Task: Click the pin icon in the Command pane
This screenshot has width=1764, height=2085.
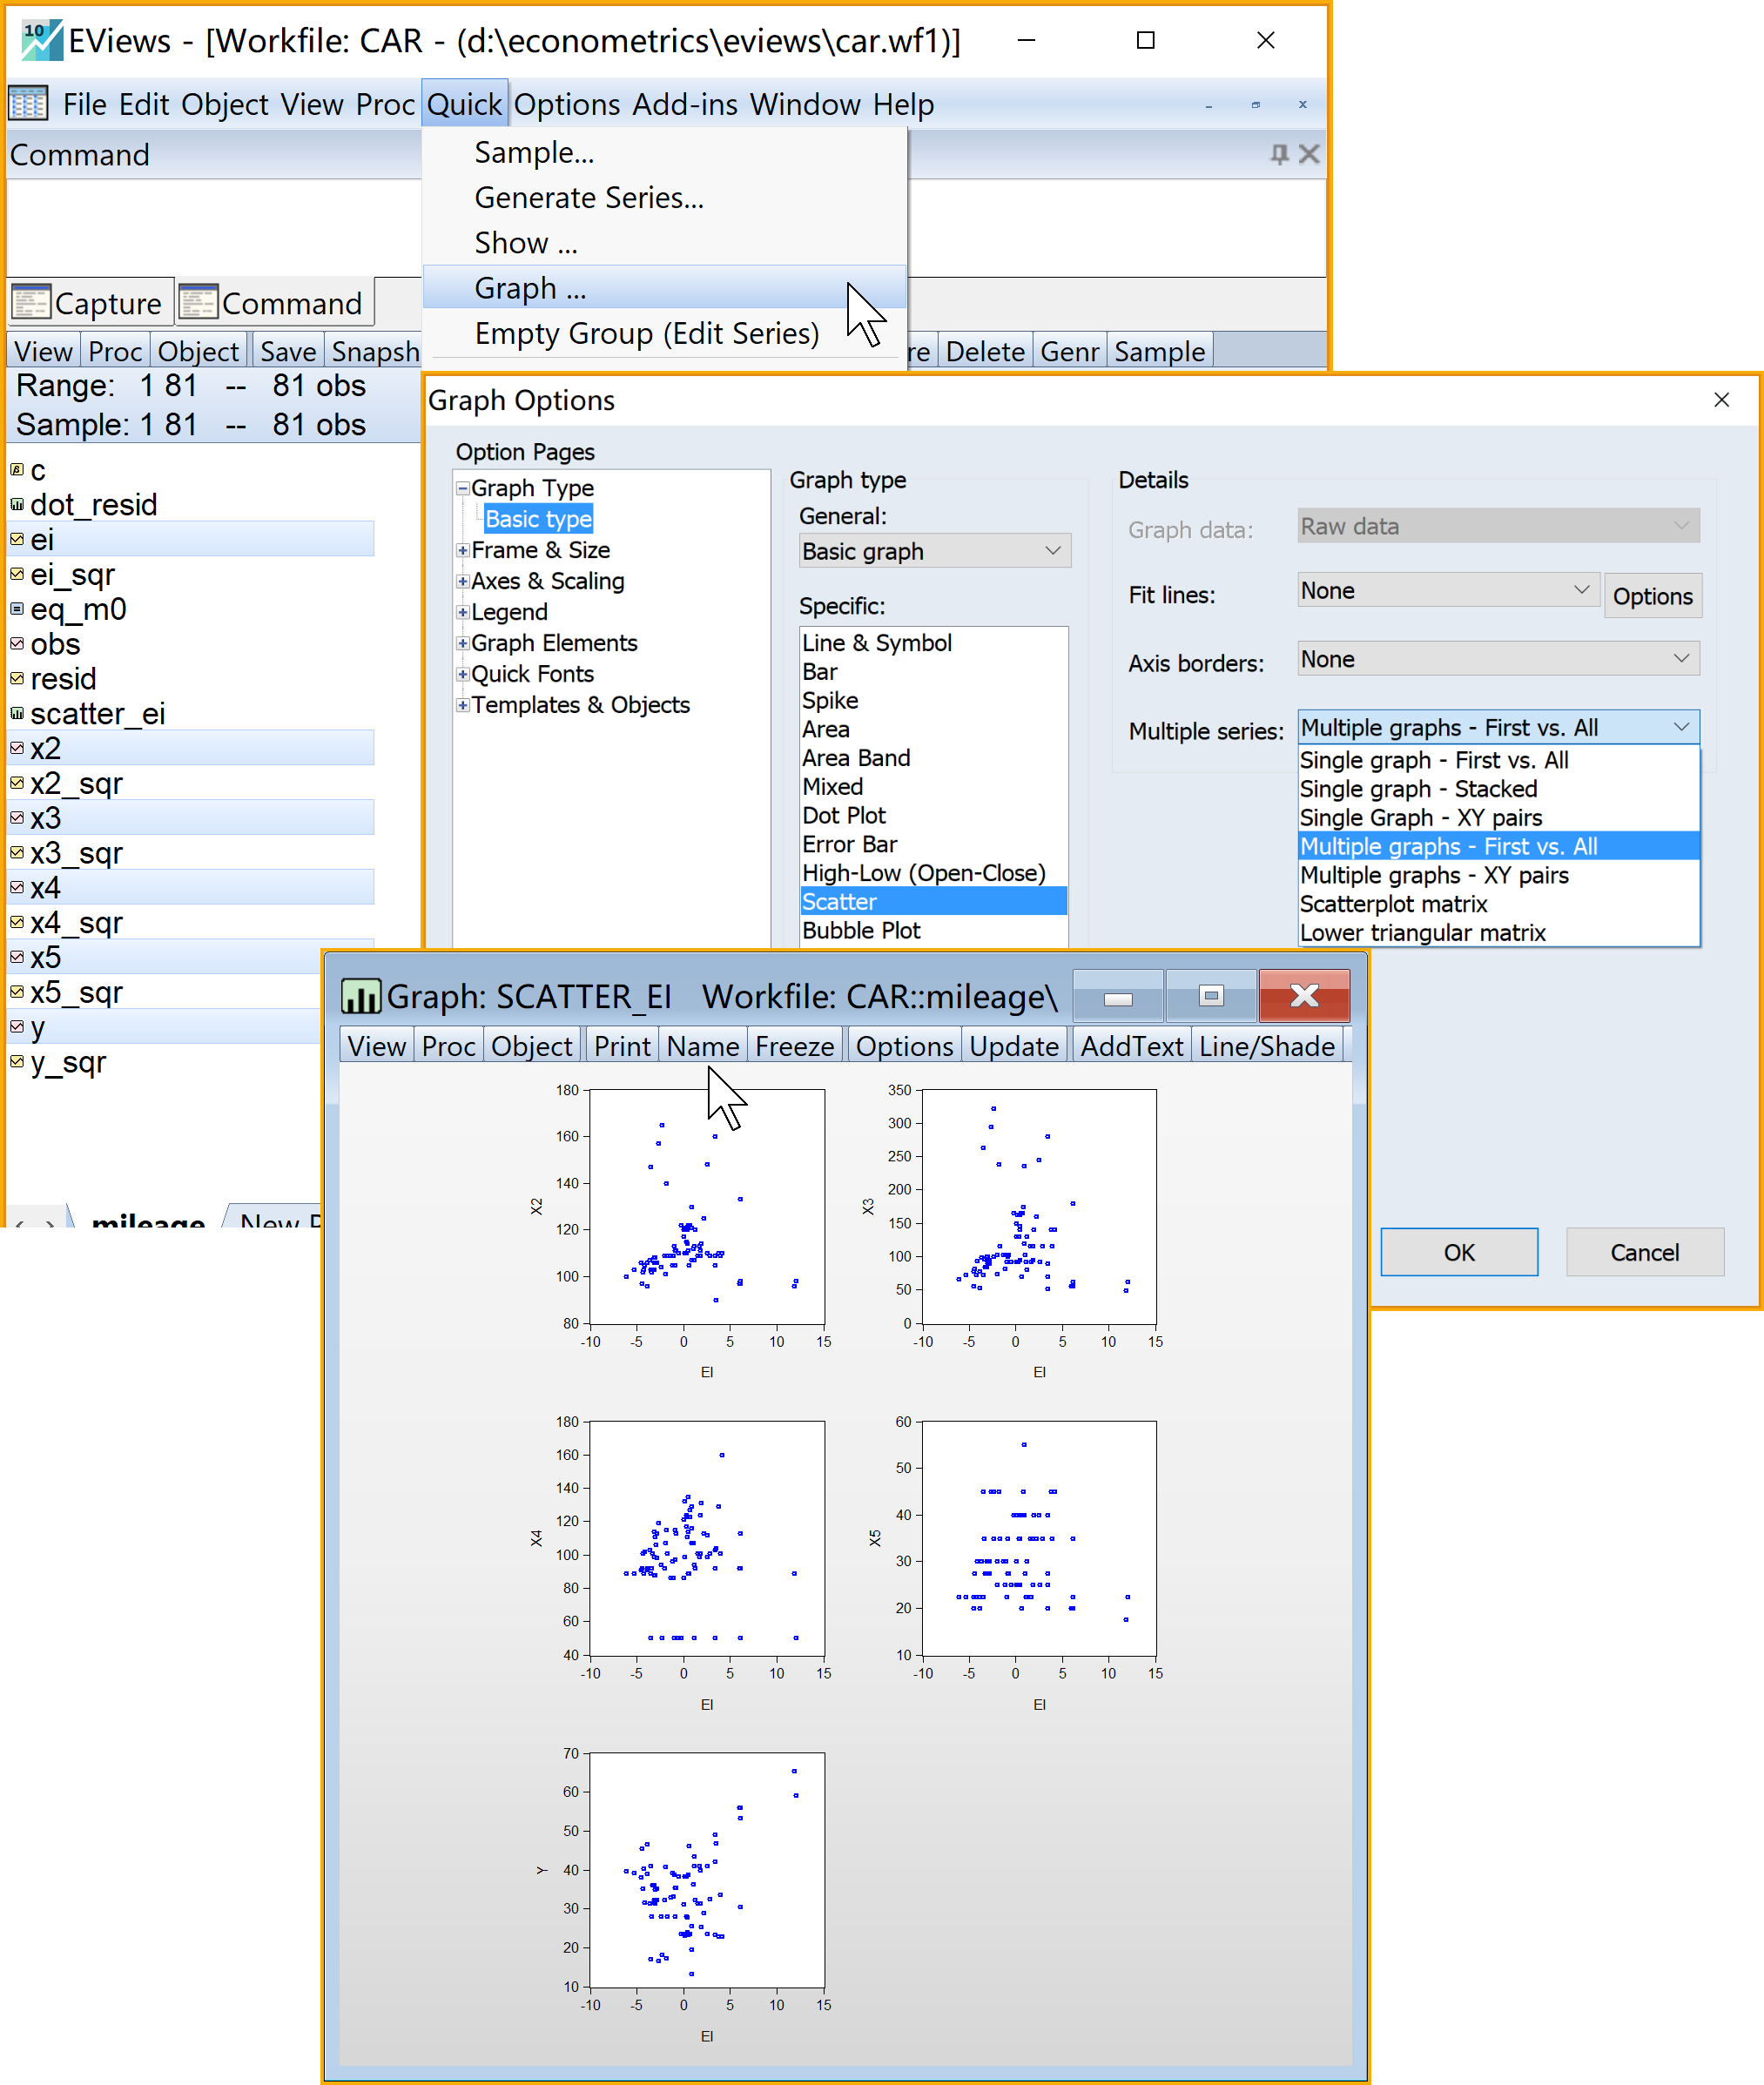Action: click(1279, 154)
